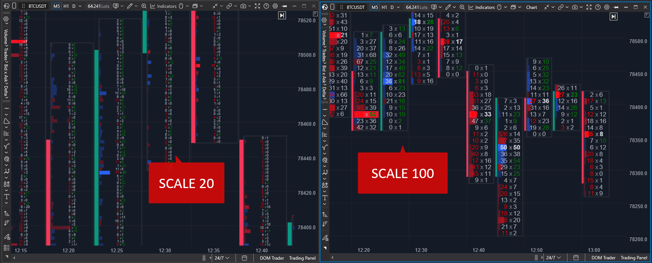Expand link options arrow in left window toolbar
This screenshot has height=263, width=652.
tap(236, 6)
